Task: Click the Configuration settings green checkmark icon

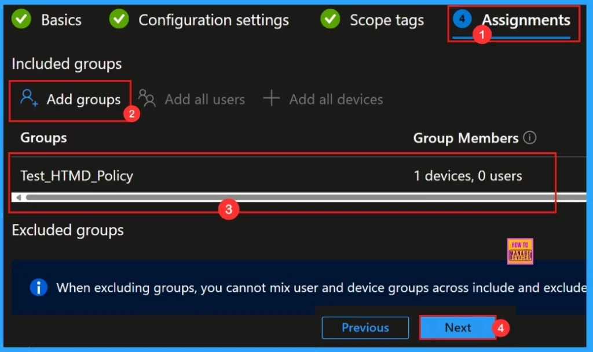Action: [119, 19]
